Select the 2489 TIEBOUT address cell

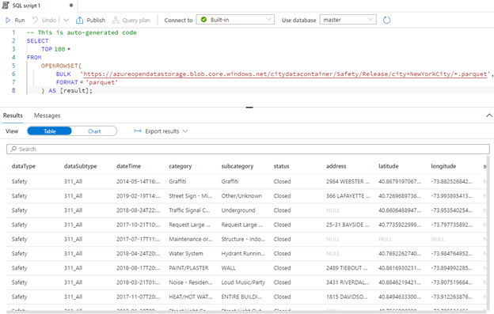[x=347, y=268]
